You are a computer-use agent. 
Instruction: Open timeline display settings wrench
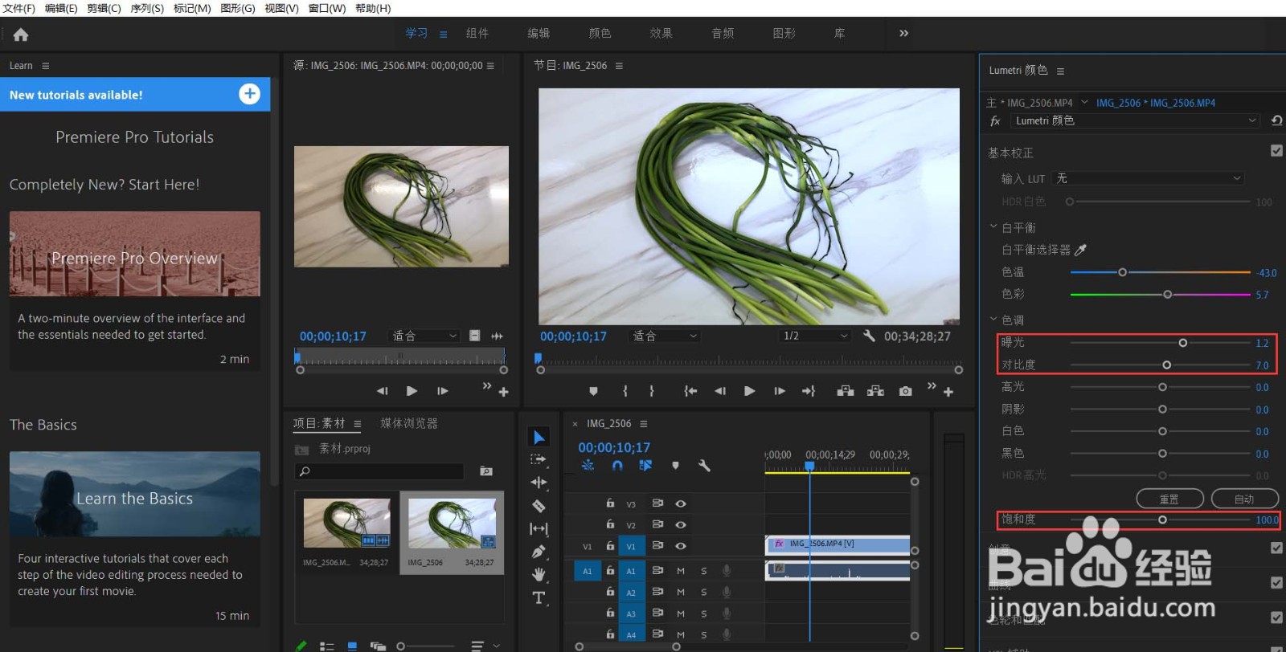pyautogui.click(x=704, y=465)
